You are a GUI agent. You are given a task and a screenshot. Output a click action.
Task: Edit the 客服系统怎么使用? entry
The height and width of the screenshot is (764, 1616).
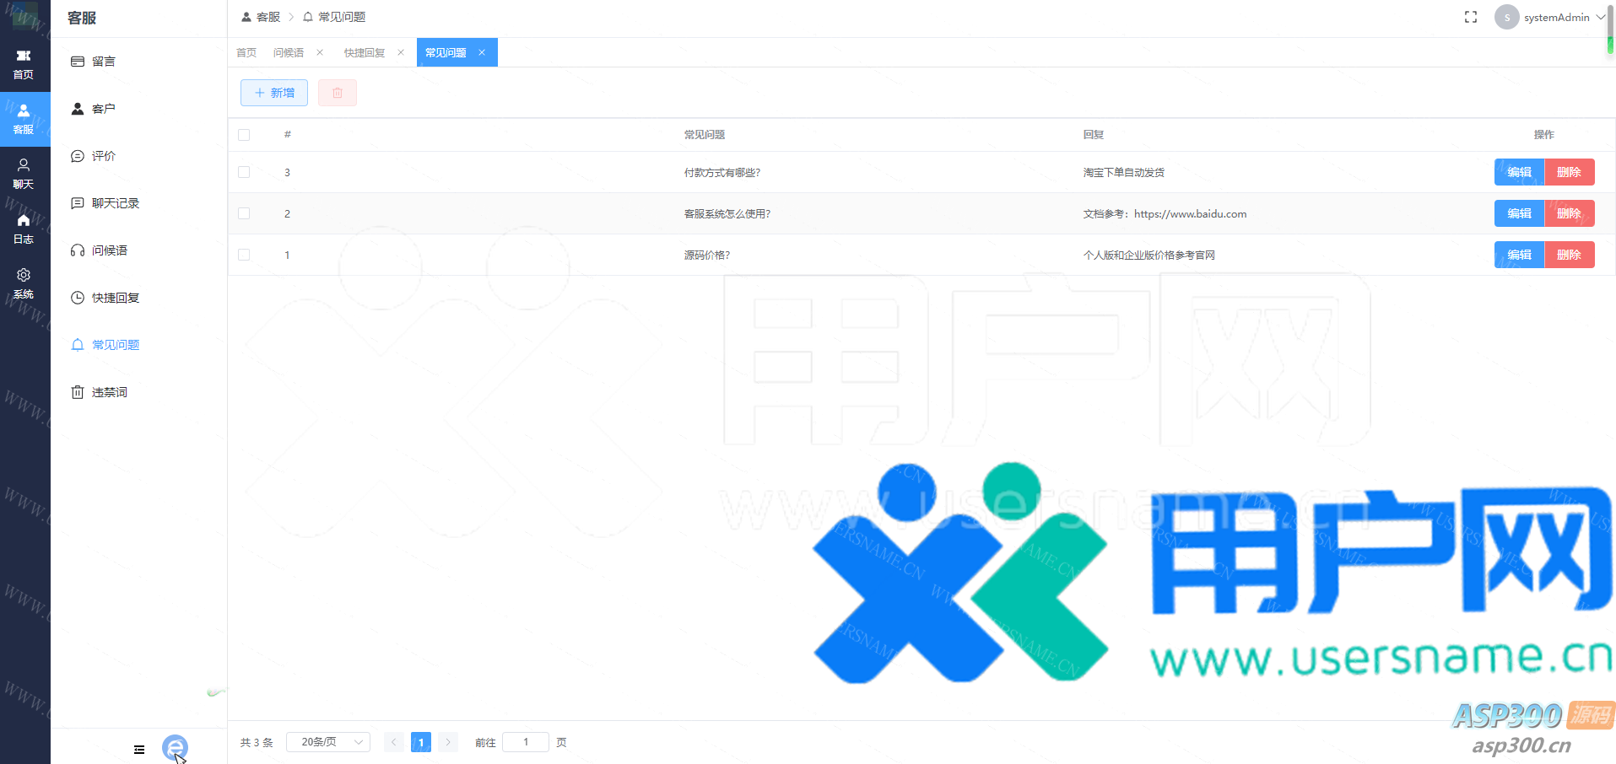coord(1519,213)
